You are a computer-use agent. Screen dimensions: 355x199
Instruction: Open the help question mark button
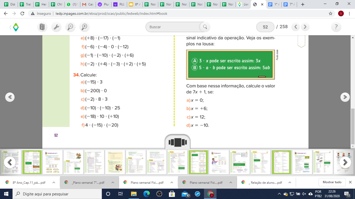point(336,27)
